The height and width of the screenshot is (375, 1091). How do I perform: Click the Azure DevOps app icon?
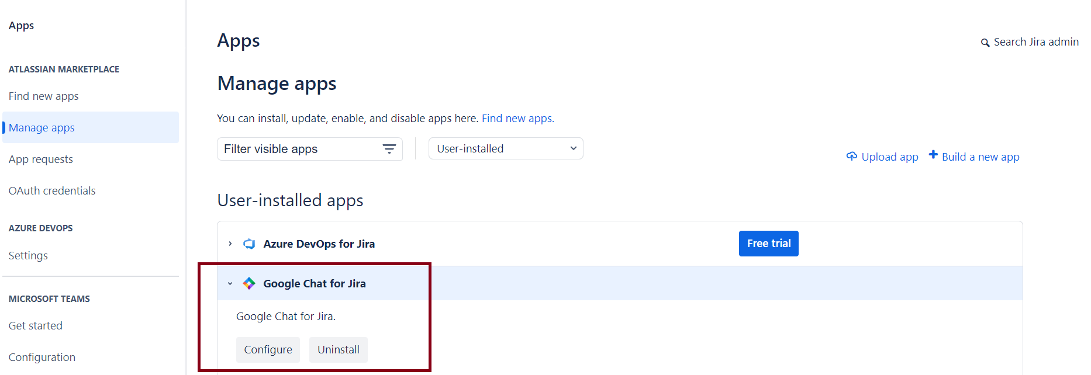point(249,244)
